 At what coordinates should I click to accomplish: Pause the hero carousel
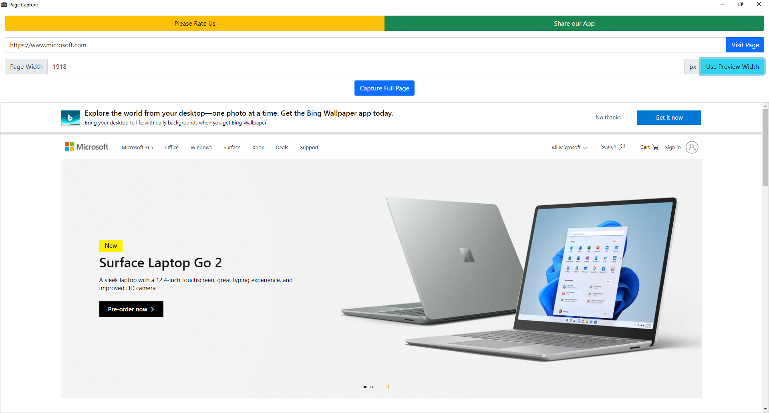pos(388,387)
